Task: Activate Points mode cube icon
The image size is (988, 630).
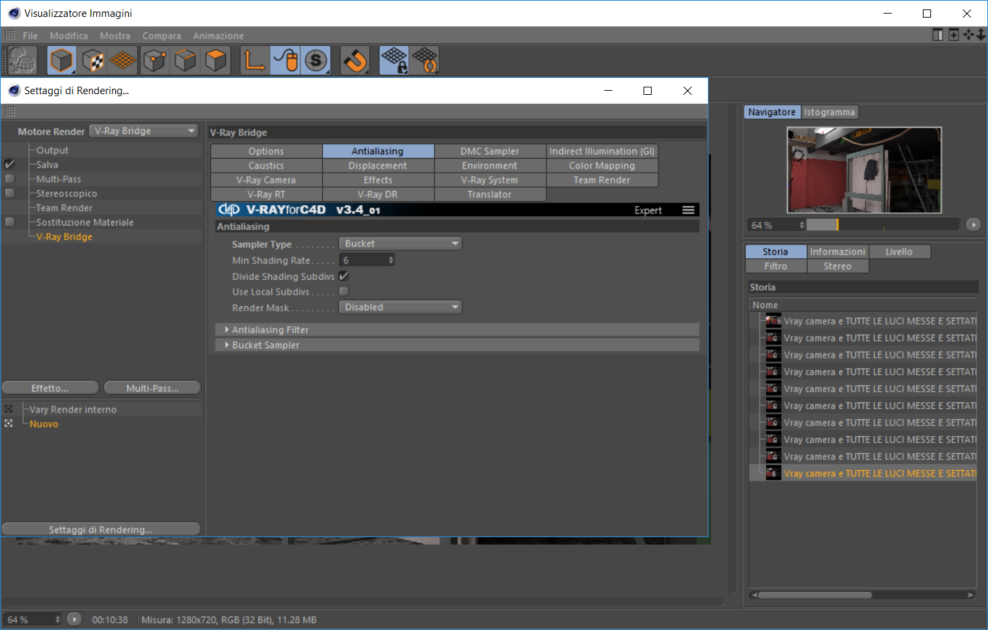Action: pyautogui.click(x=155, y=60)
